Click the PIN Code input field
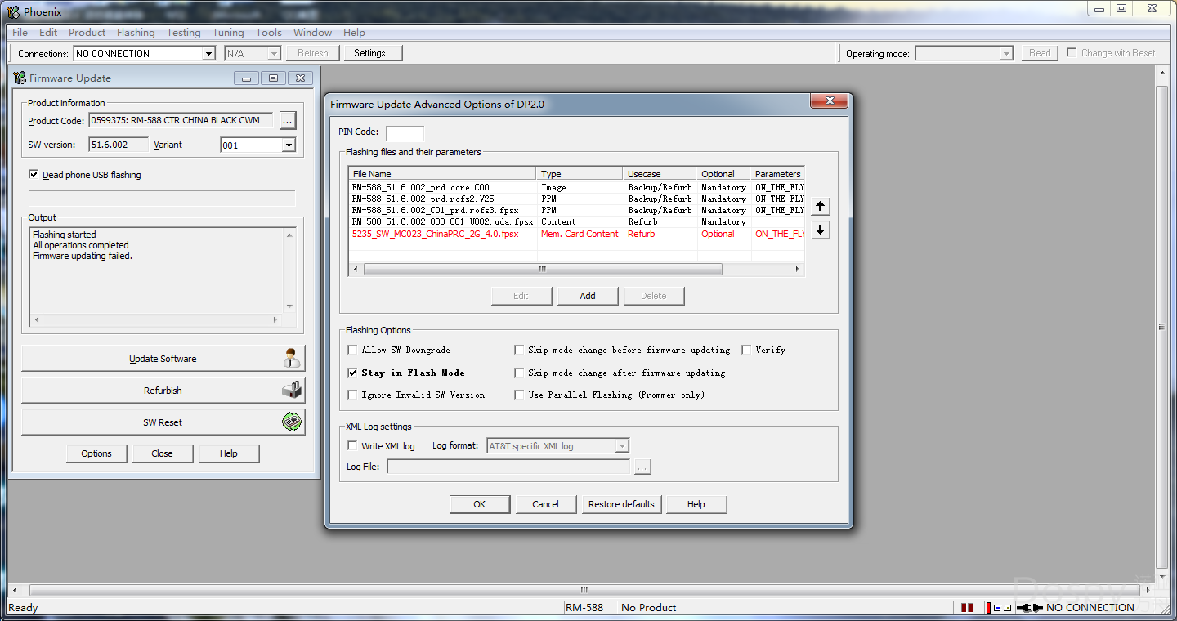The width and height of the screenshot is (1177, 621). 405,132
